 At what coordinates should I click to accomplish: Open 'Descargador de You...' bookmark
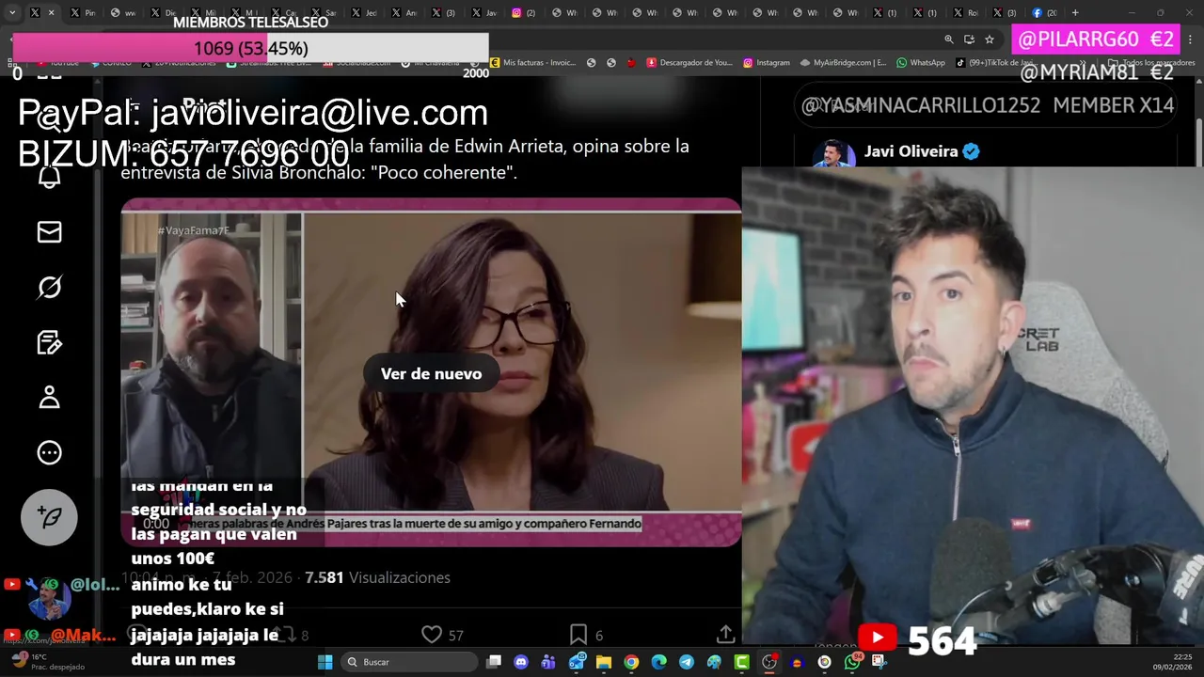pos(689,63)
